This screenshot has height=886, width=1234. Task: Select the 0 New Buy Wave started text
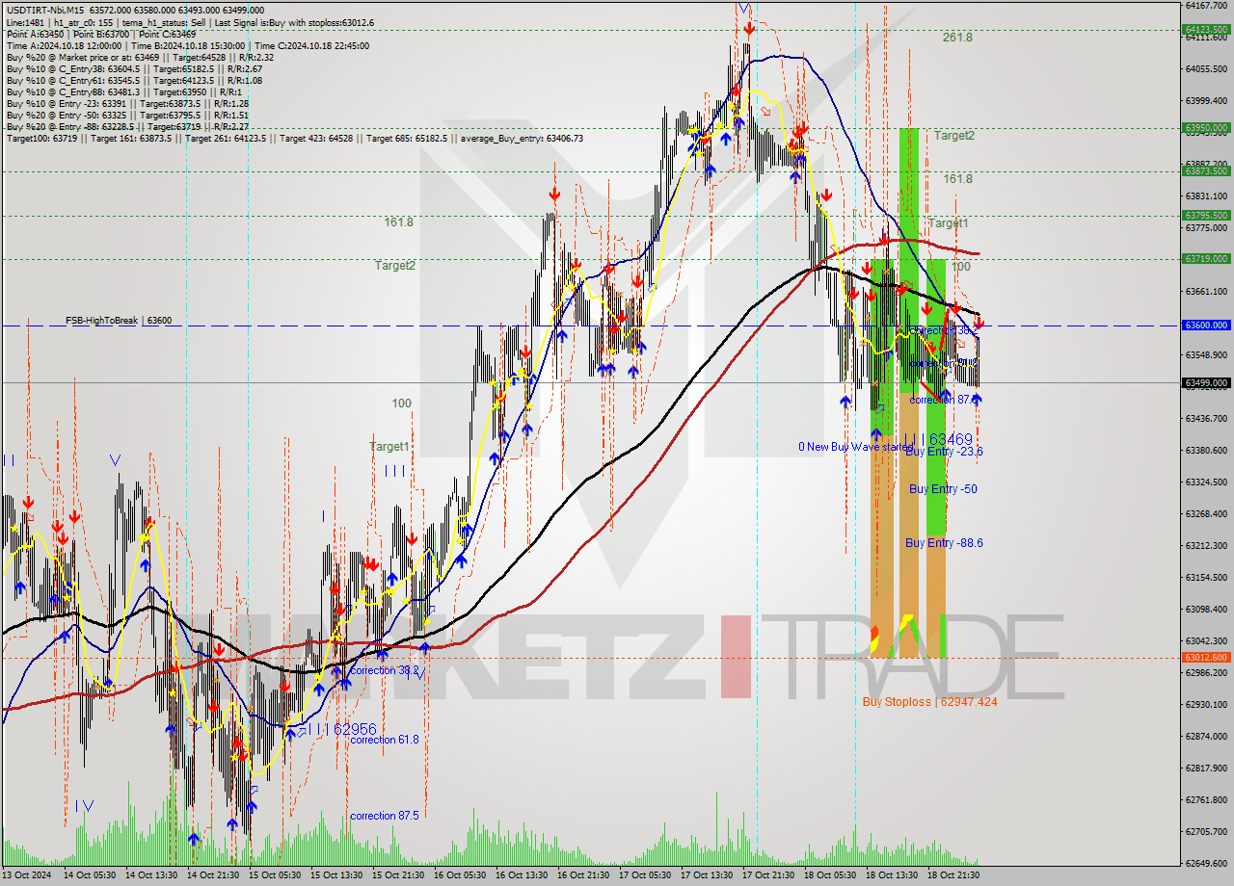(854, 447)
